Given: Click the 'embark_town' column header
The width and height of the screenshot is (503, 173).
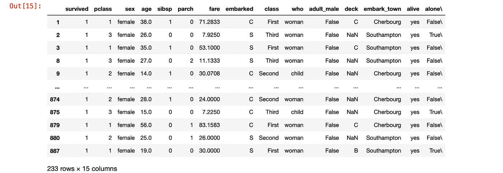Looking at the screenshot, I should 382,9.
